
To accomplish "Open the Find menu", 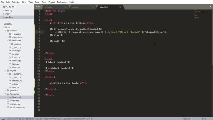I will [24, 2].
